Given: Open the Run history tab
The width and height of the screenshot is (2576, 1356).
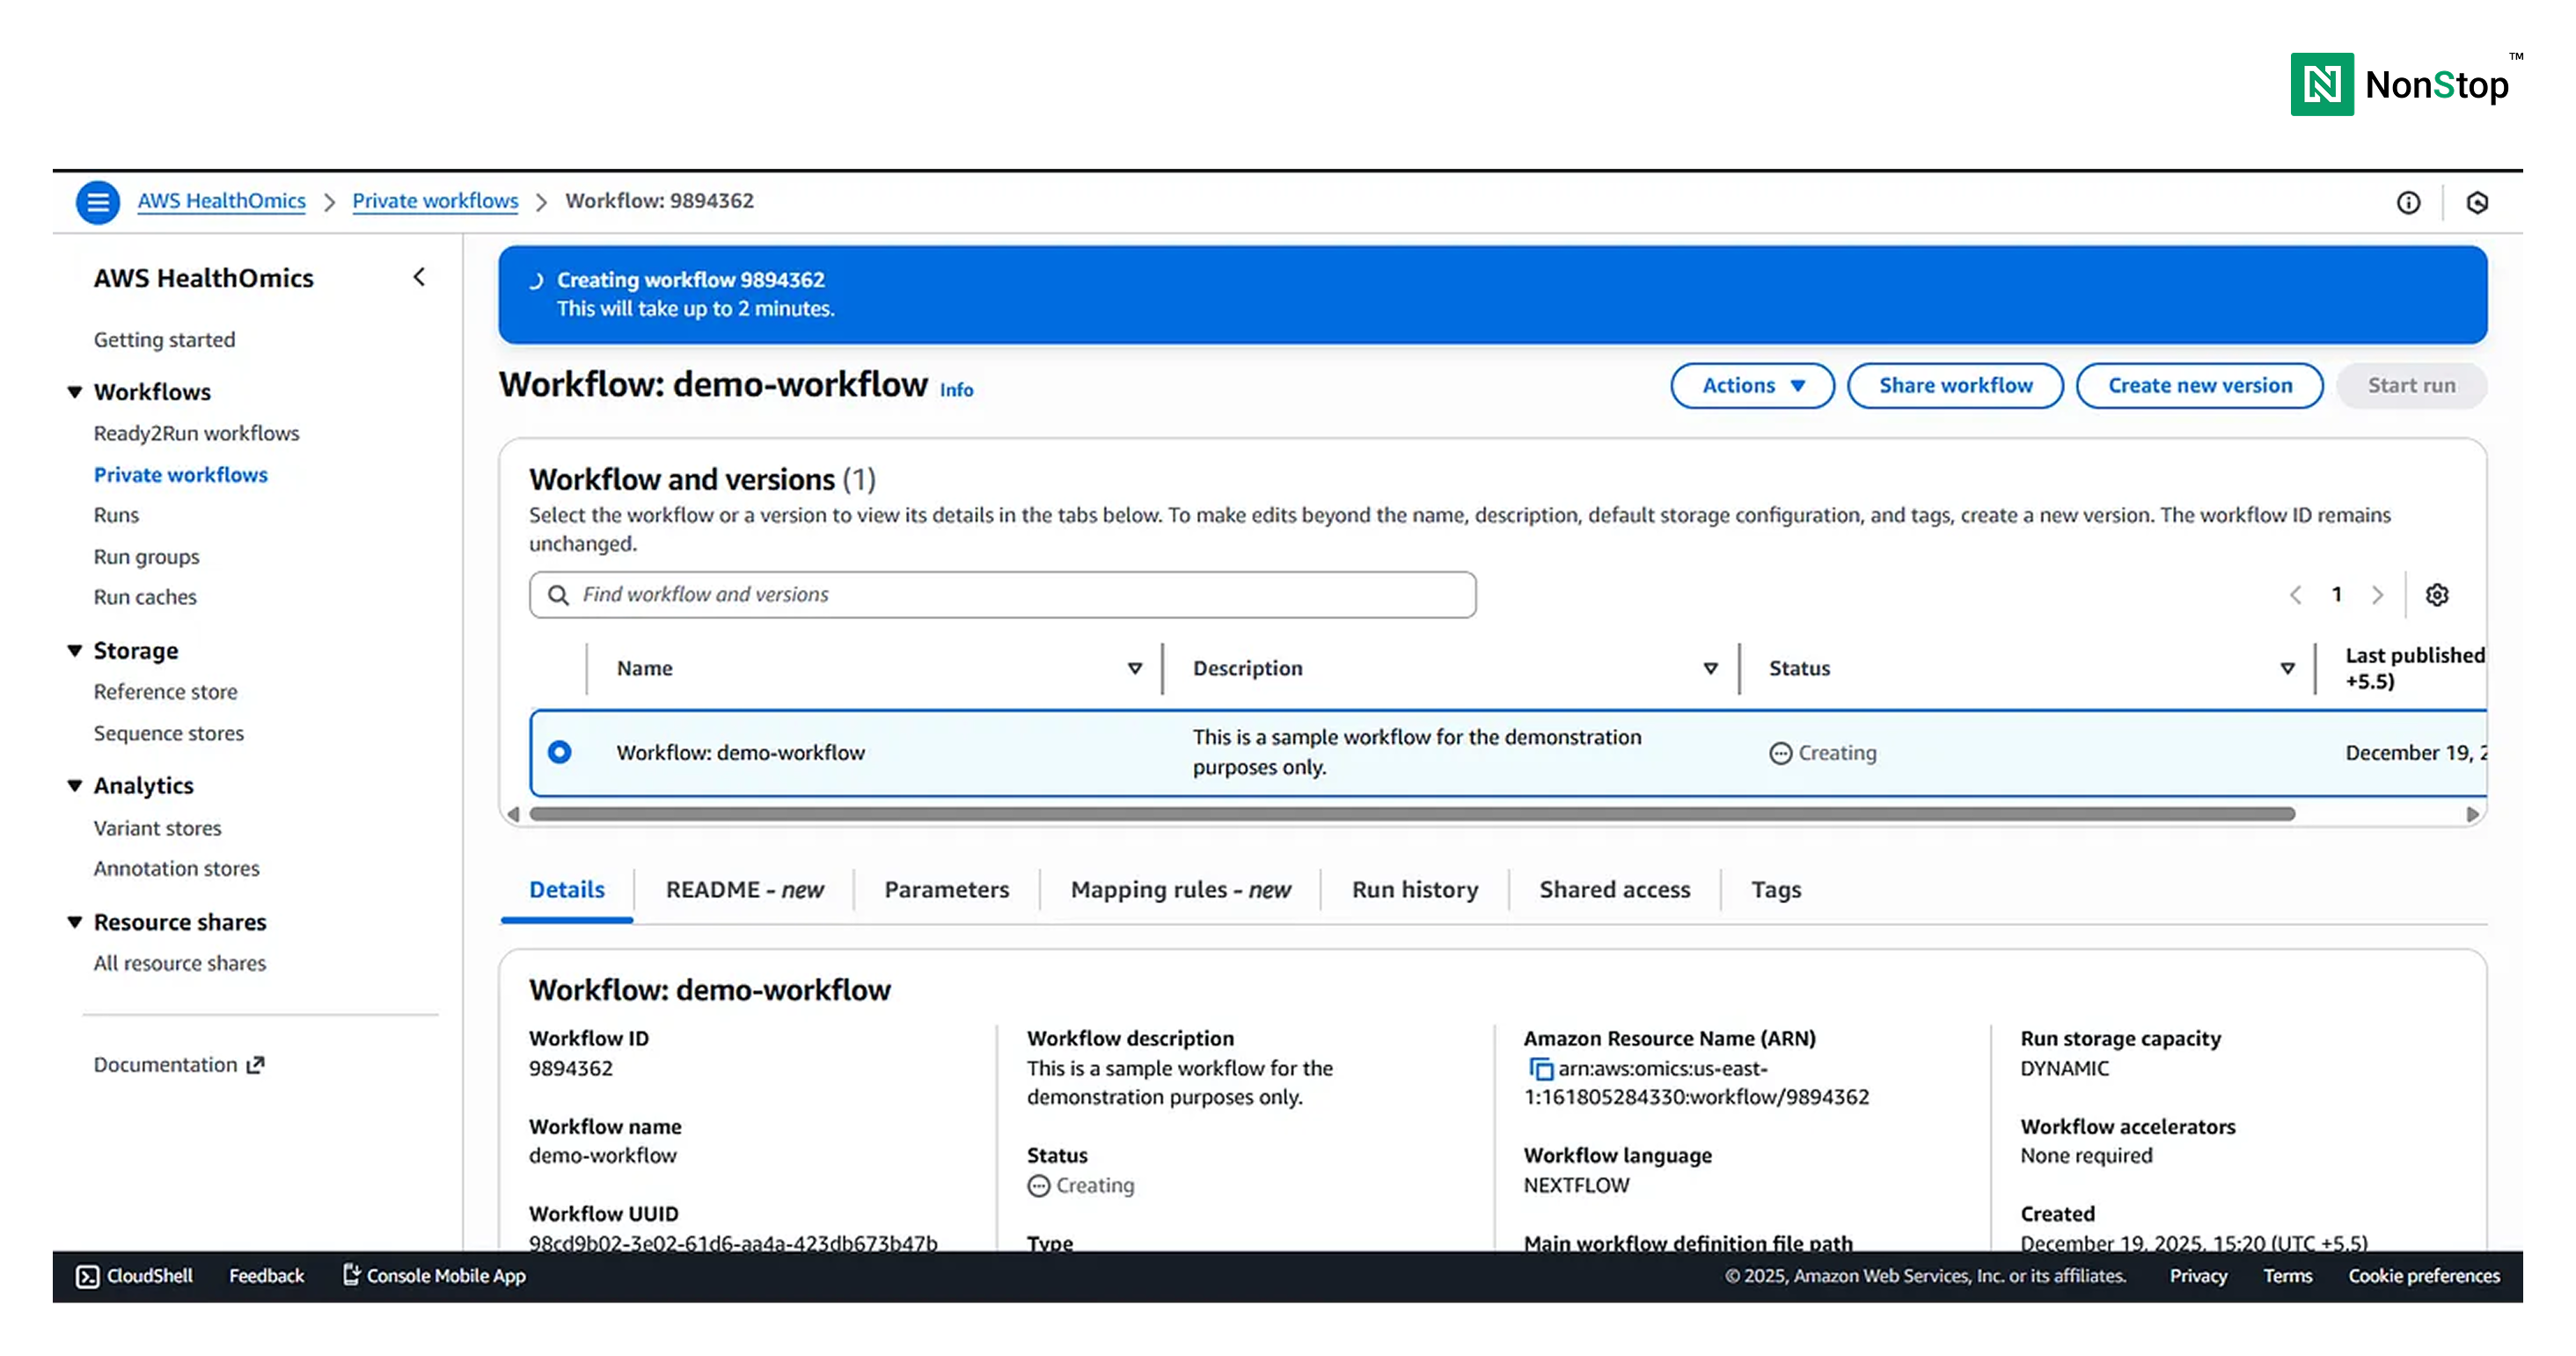Looking at the screenshot, I should pos(1414,889).
